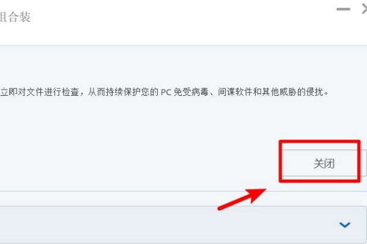The width and height of the screenshot is (367, 244).
Task: Close the window using the top-right X
Action: (364, 9)
